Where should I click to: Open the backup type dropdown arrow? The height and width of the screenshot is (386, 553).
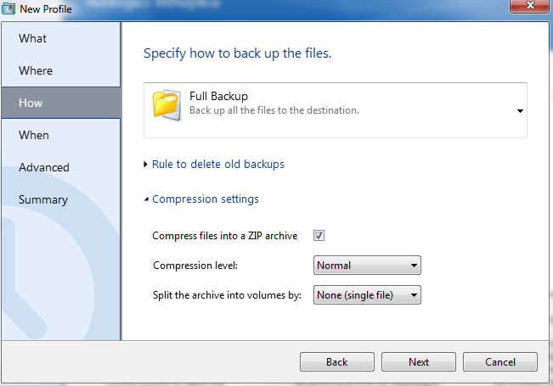520,111
